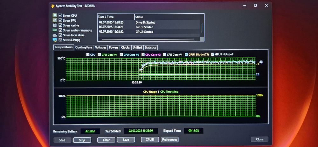Click the 15:28:20 time marker on graph
The width and height of the screenshot is (318, 147).
click(136, 82)
